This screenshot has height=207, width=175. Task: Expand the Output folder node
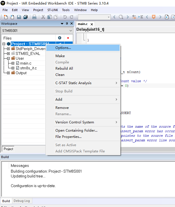coord(8,73)
